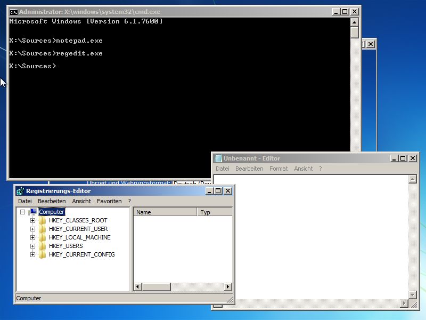
Task: Open the Format menu in Notepad
Action: click(x=278, y=168)
